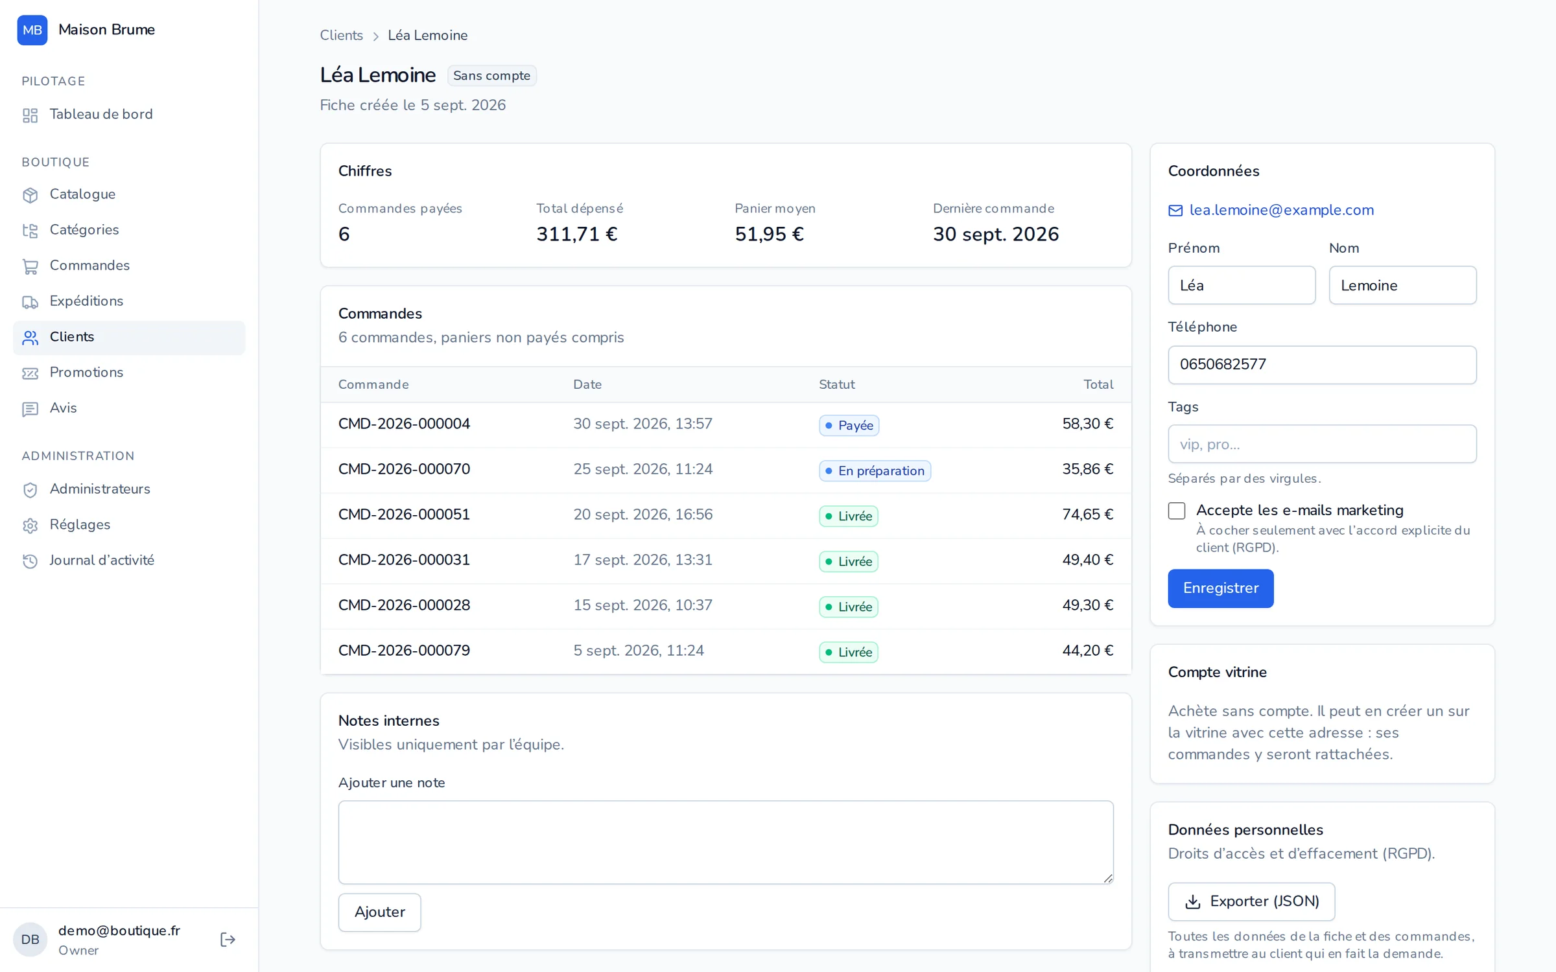1556x972 pixels.
Task: Click the Catégories tree icon
Action: (30, 231)
